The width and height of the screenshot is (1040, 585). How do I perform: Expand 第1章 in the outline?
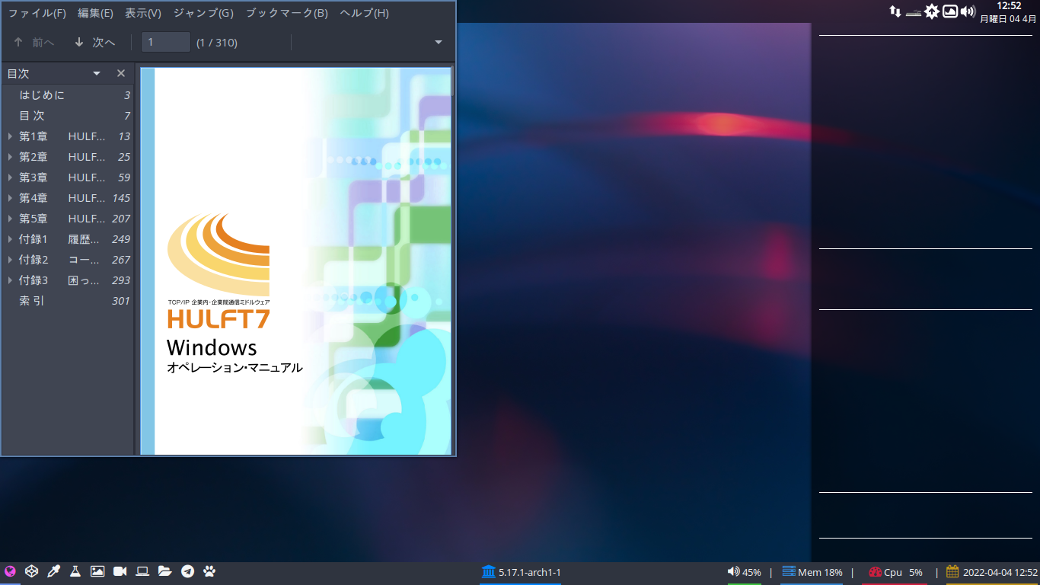click(10, 136)
